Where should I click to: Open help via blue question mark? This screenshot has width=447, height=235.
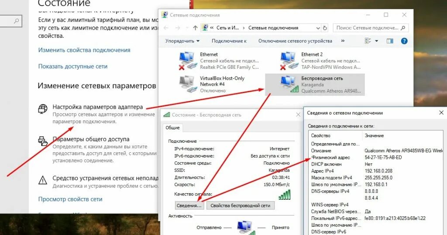pos(404,41)
